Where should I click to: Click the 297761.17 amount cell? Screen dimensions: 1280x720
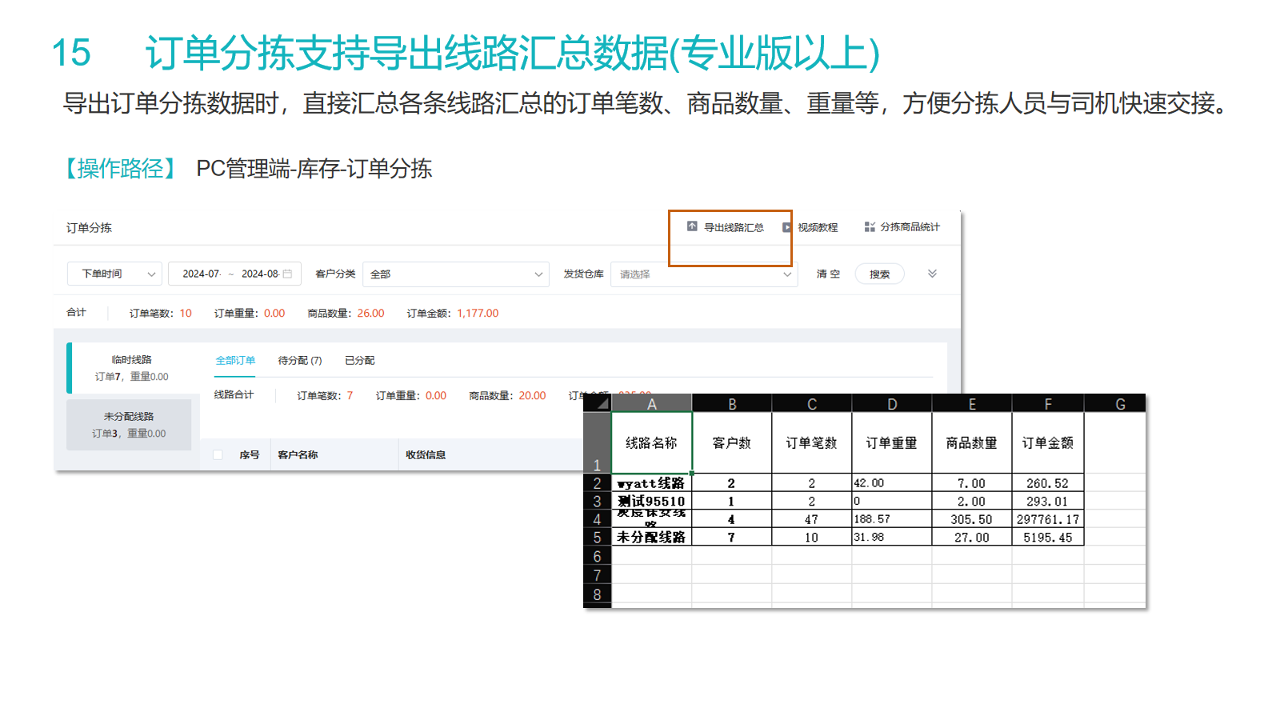(1048, 520)
